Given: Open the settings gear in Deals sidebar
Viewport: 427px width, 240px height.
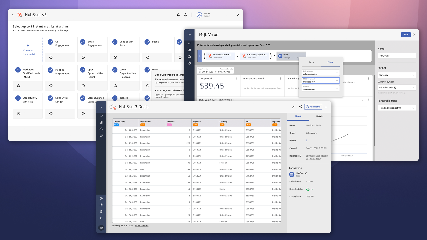Looking at the screenshot, I should pos(101,211).
